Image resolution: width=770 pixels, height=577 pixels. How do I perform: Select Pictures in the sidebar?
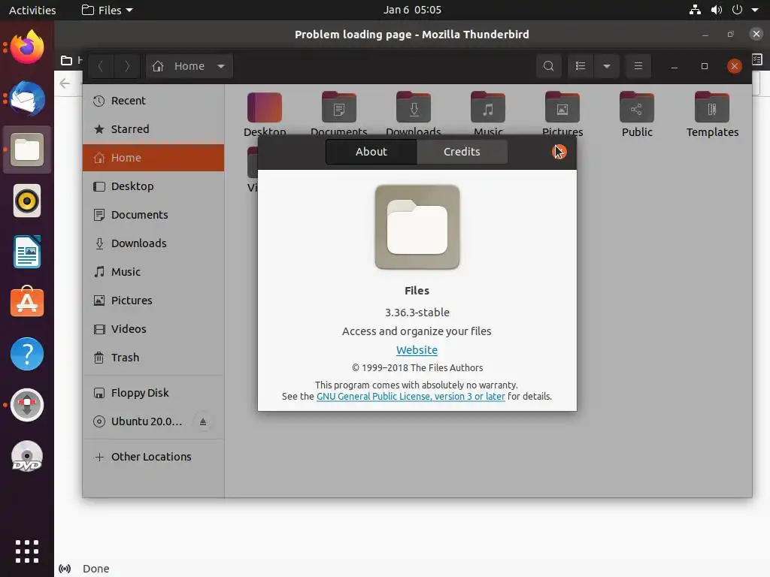click(153, 301)
